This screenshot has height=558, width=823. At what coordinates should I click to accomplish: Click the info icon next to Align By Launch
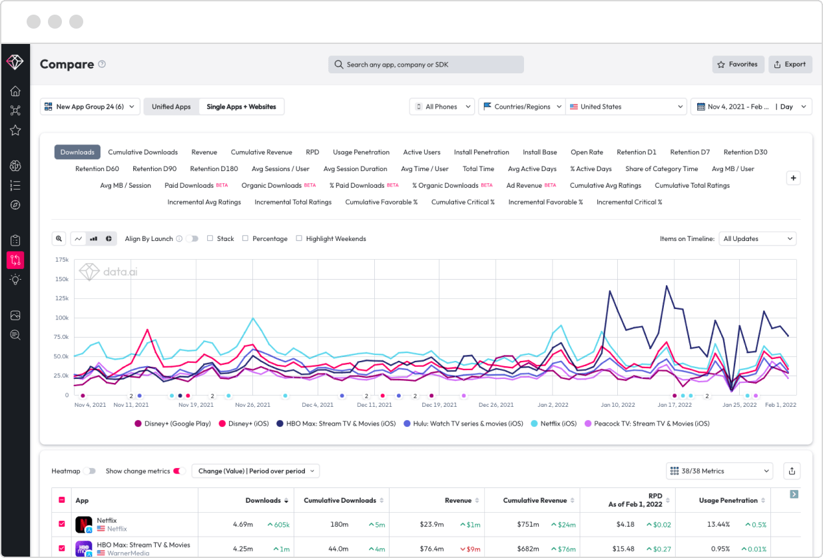[x=179, y=238]
